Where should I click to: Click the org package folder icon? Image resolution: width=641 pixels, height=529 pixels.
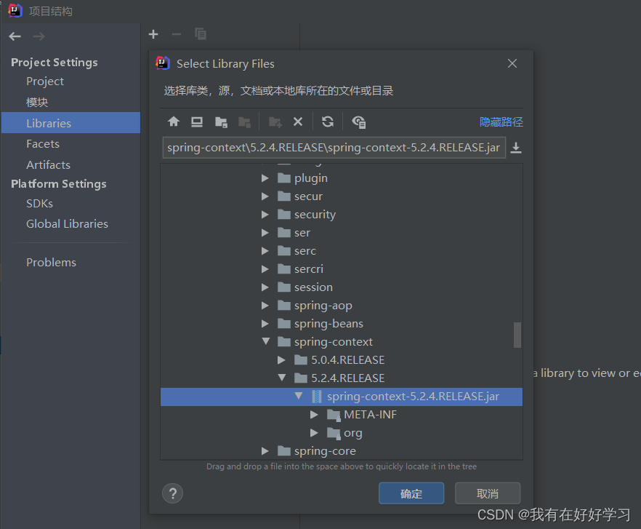(x=334, y=433)
